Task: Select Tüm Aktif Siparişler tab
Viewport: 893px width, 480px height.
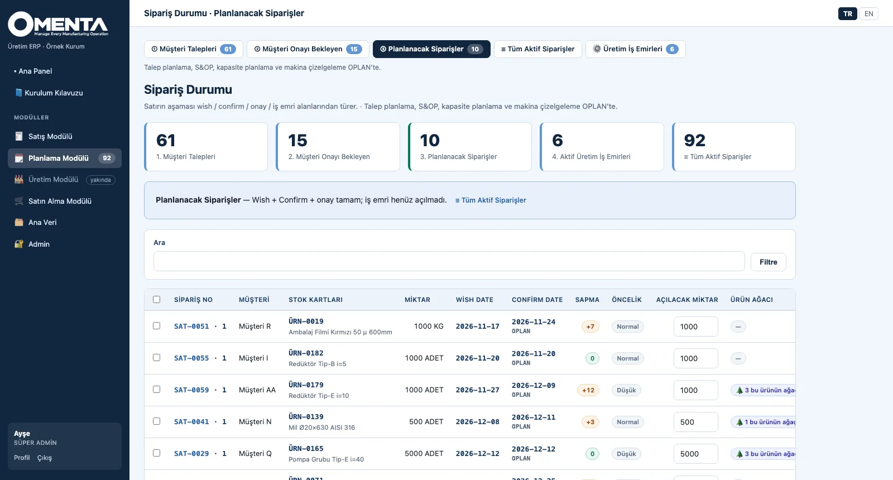Action: pos(537,49)
